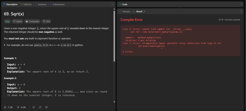Click the thumbs-down dislike icon
Screen dimensions: 246x111
click(18, 107)
